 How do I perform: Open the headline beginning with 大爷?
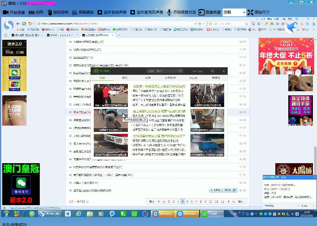click(x=159, y=136)
